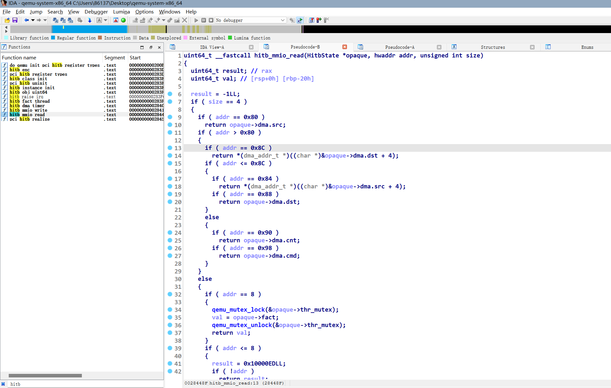
Task: Click the breakpoints list toolbar icon
Action: [311, 20]
